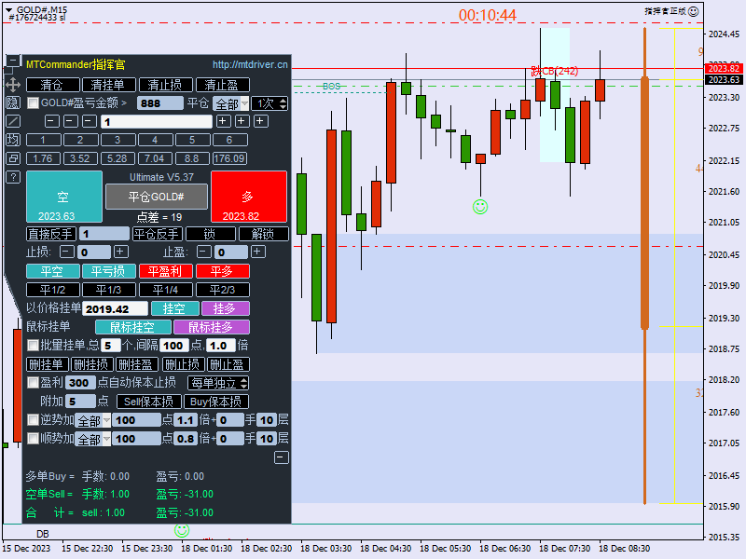The width and height of the screenshot is (746, 559).
Task: Click 直接反手 reverse button
Action: [50, 234]
